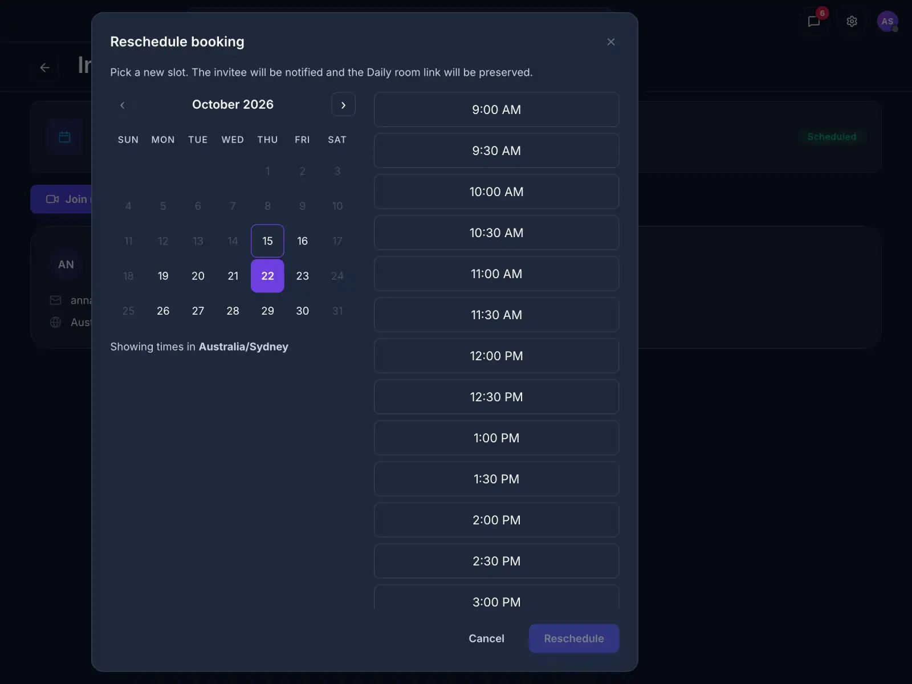The width and height of the screenshot is (912, 684).
Task: Pick the 2:30 PM time
Action: (496, 561)
